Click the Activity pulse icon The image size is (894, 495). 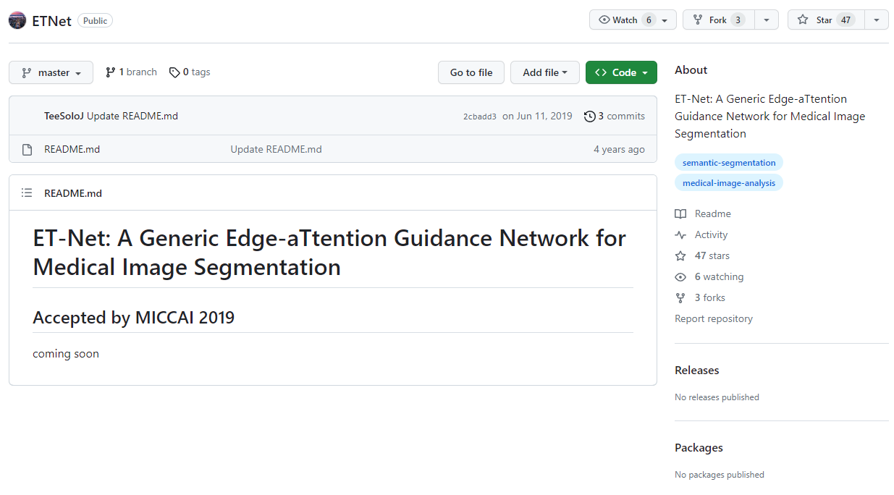coord(680,235)
